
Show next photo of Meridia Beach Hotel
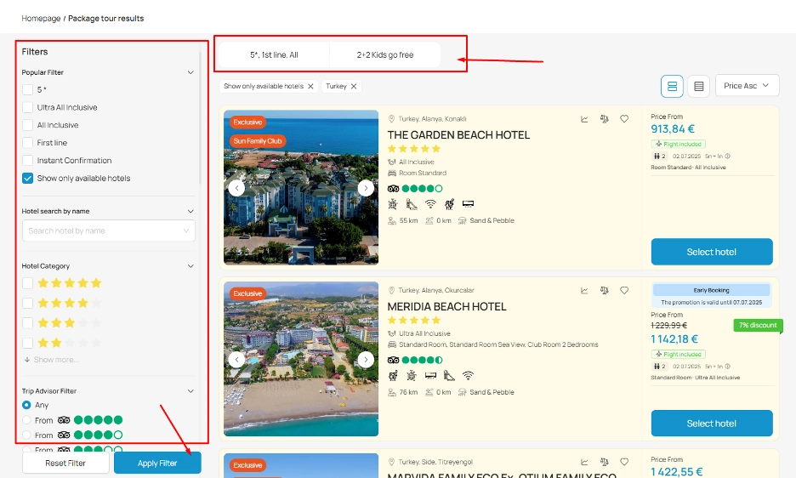pyautogui.click(x=366, y=360)
